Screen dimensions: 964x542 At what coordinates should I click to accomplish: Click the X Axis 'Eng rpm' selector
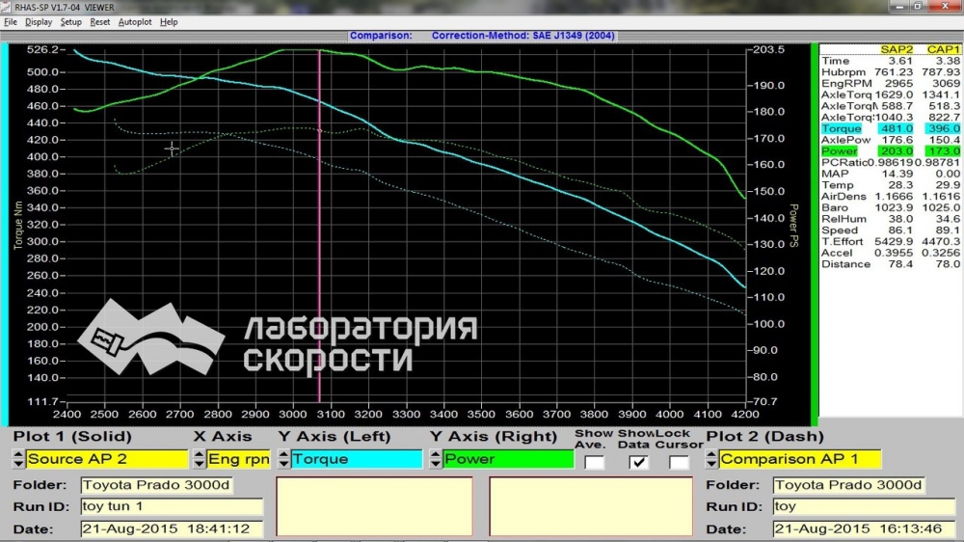coord(237,460)
